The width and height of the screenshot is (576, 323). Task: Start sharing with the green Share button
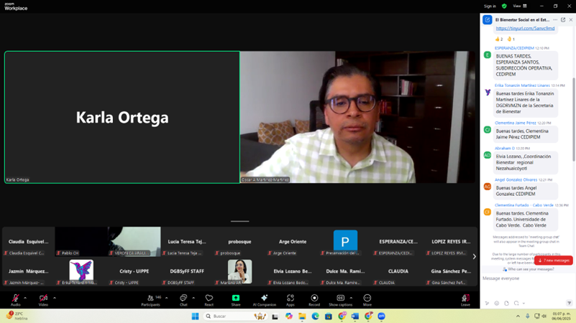pos(236,300)
